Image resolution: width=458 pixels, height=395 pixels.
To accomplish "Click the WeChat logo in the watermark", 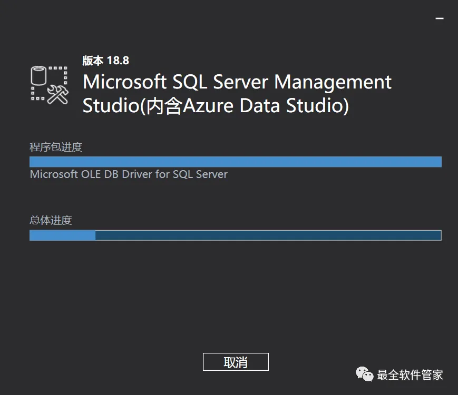I will click(364, 374).
